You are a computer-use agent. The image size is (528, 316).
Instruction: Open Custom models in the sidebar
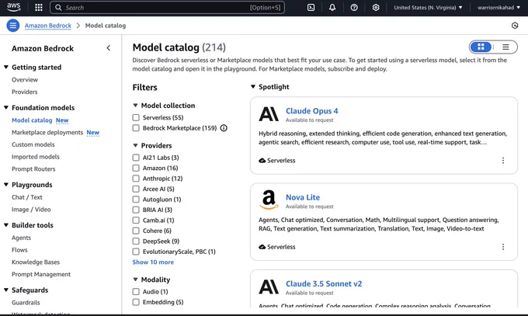point(33,144)
